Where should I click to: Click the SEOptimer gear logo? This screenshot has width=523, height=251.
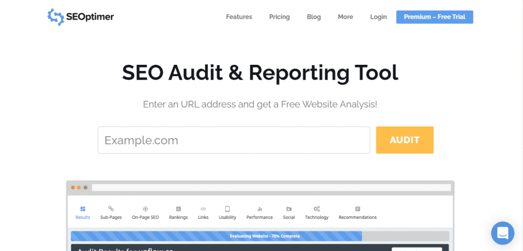click(x=55, y=17)
